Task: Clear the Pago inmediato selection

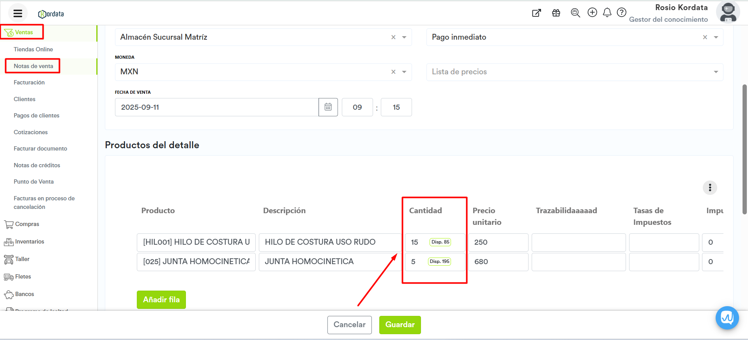Action: (705, 37)
